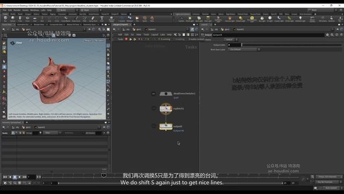
Task: Select the Sphere shelf tool
Action: coord(13,19)
